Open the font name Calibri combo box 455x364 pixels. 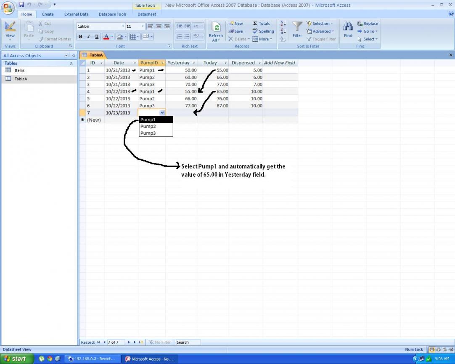101,26
